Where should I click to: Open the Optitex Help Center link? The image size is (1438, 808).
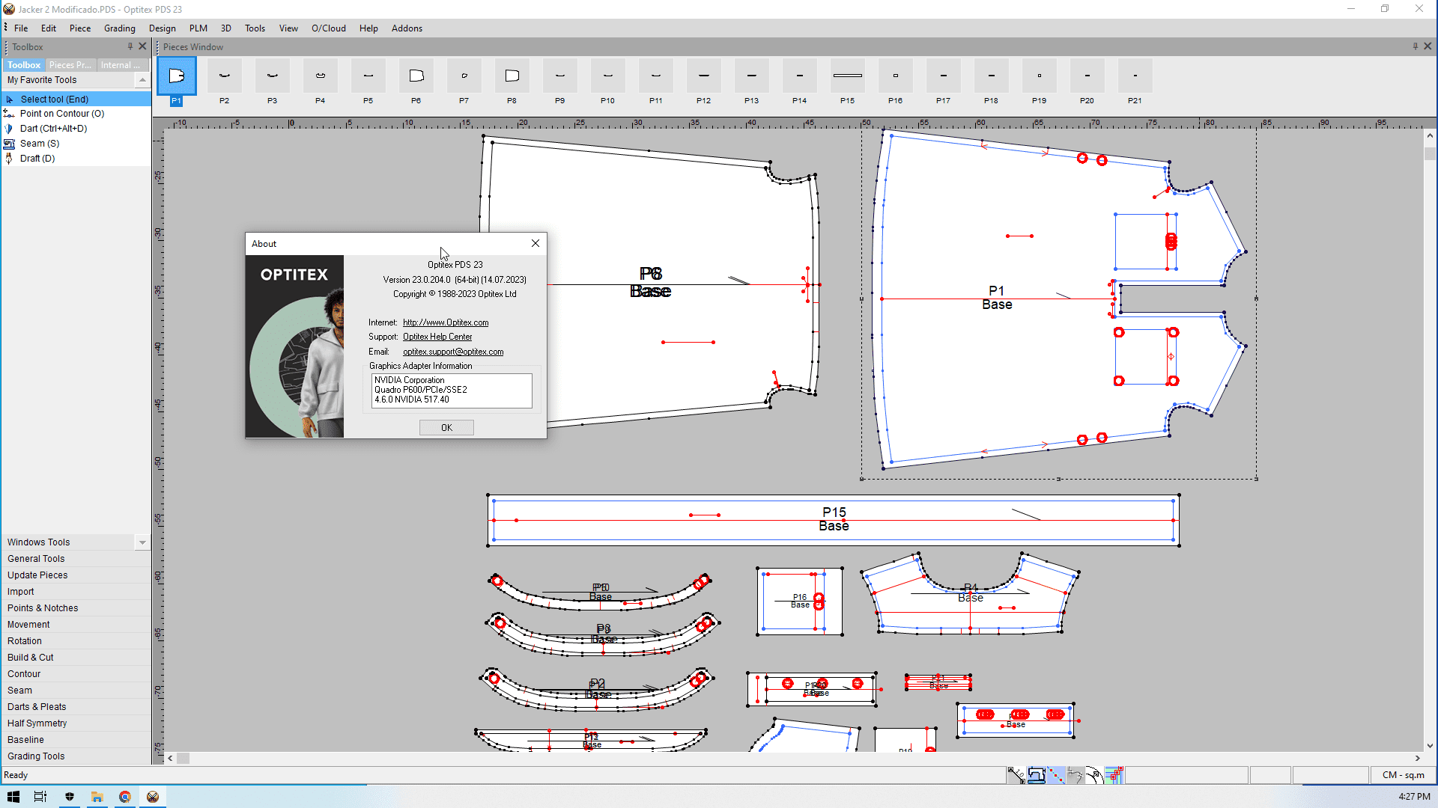point(437,337)
